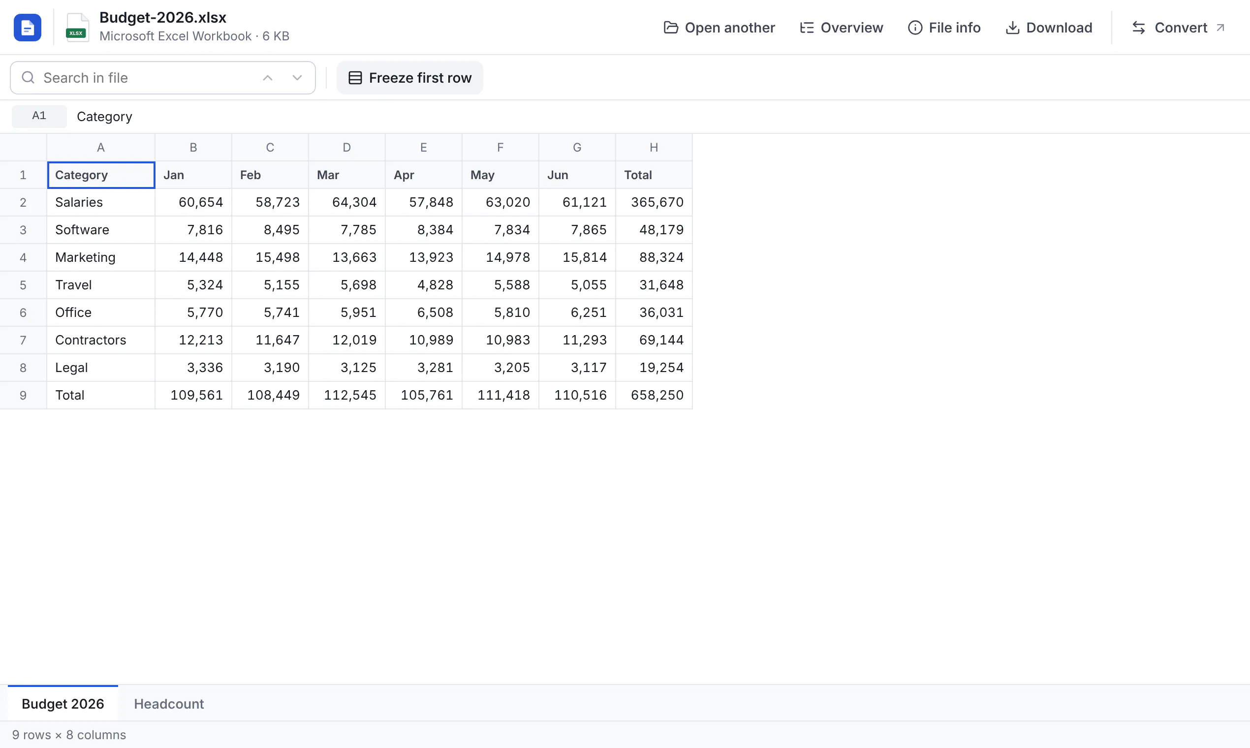Screen dimensions: 1250x748
Task: Click the Travel cell
Action: tap(101, 285)
